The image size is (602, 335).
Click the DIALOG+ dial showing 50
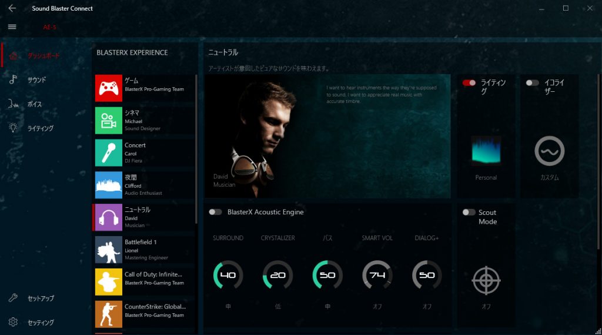pos(427,275)
